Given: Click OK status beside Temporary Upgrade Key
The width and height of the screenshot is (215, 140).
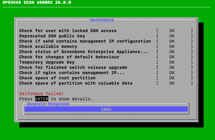Looking at the screenshot, I should [x=172, y=62].
